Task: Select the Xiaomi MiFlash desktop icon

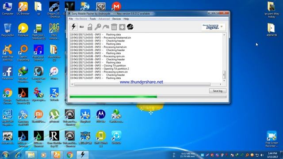Action: pos(38,116)
